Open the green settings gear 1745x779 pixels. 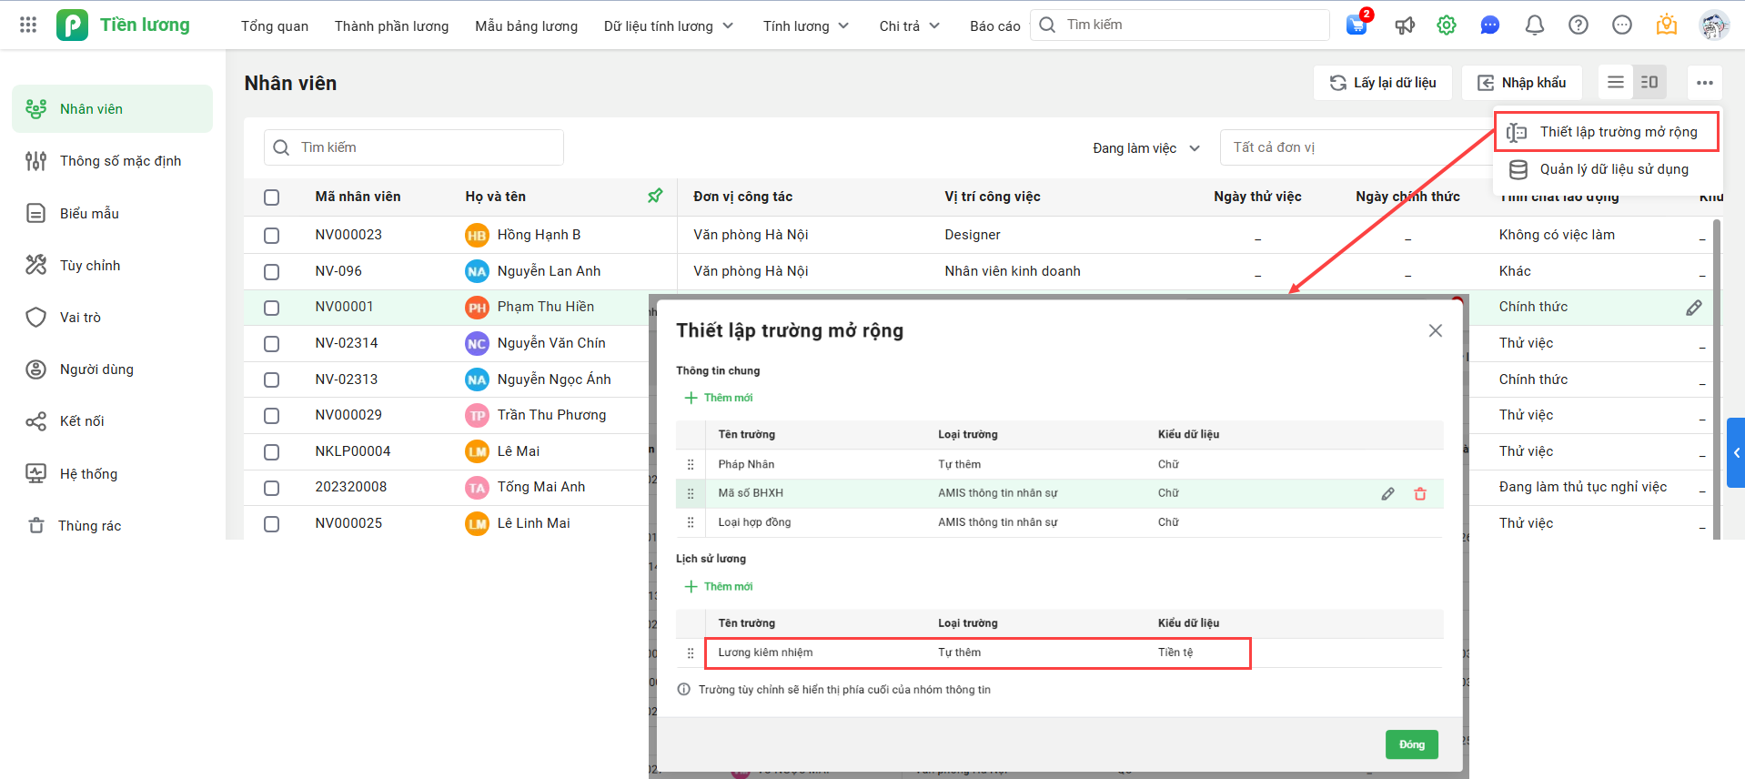[1447, 25]
